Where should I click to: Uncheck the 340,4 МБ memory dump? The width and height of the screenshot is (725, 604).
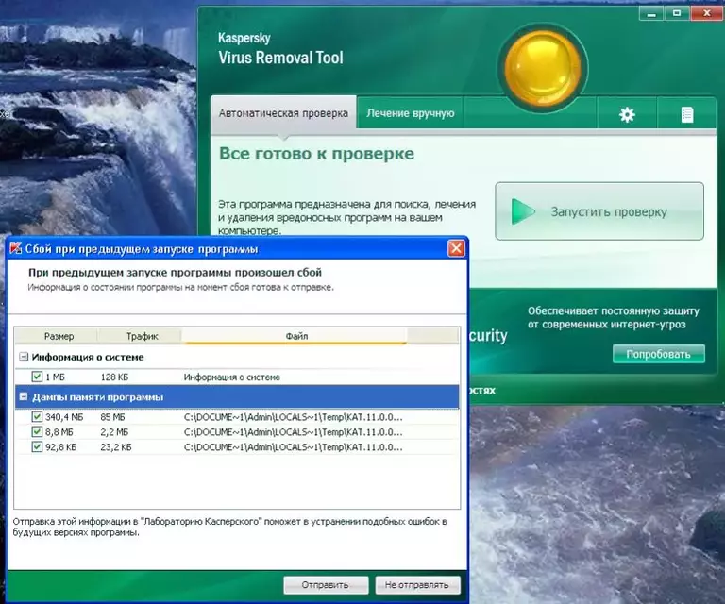[37, 417]
